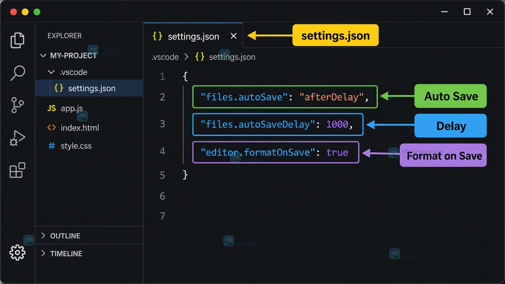Viewport: 505px width, 284px height.
Task: Click the closing brace on line 5
Action: pyautogui.click(x=185, y=175)
